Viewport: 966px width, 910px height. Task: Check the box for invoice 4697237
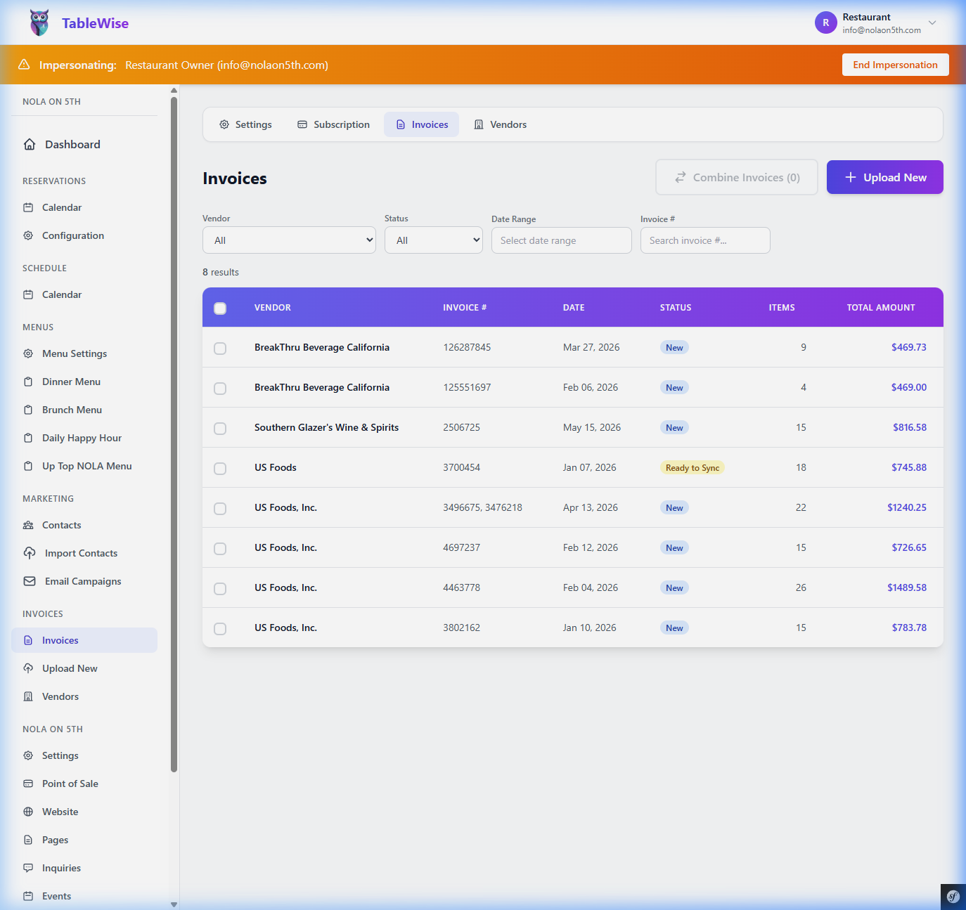click(220, 548)
